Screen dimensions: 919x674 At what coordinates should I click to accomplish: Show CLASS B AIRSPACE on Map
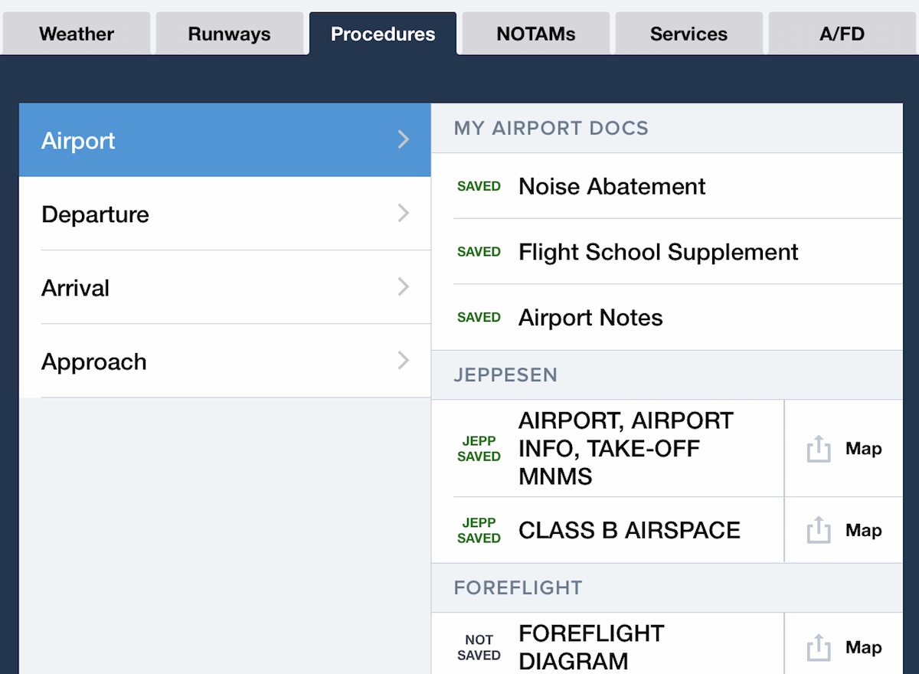coord(863,530)
